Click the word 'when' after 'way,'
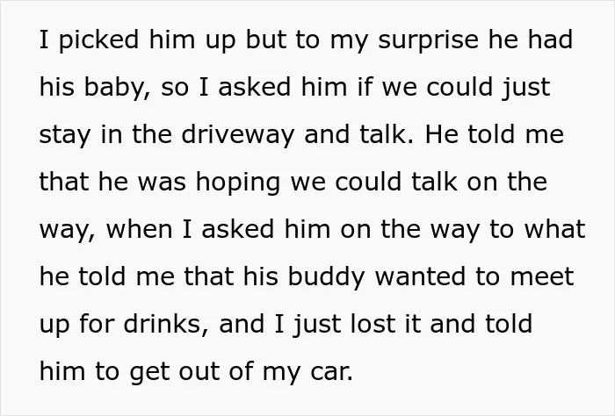Image resolution: width=615 pixels, height=416 pixels. (139, 230)
